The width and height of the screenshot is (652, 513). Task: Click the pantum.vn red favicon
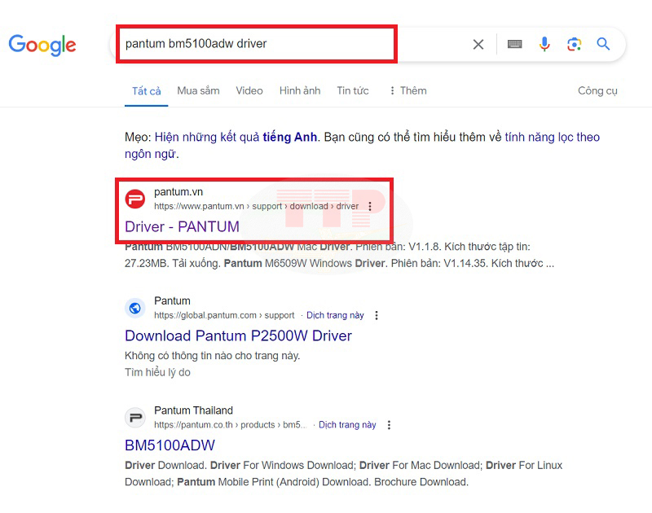(x=135, y=199)
